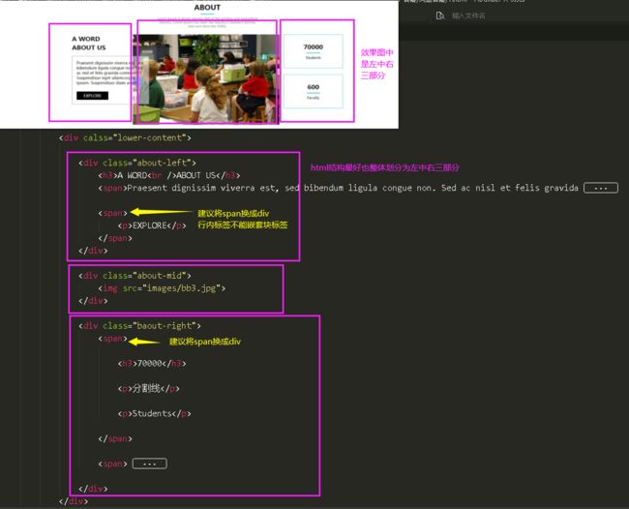Image resolution: width=629 pixels, height=509 pixels.
Task: Expand the folded second span ellipsis marker
Action: pyautogui.click(x=150, y=464)
